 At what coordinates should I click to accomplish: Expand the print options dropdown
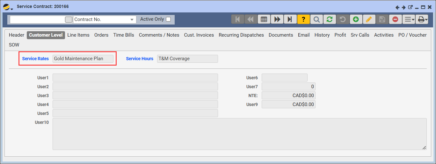click(423, 19)
